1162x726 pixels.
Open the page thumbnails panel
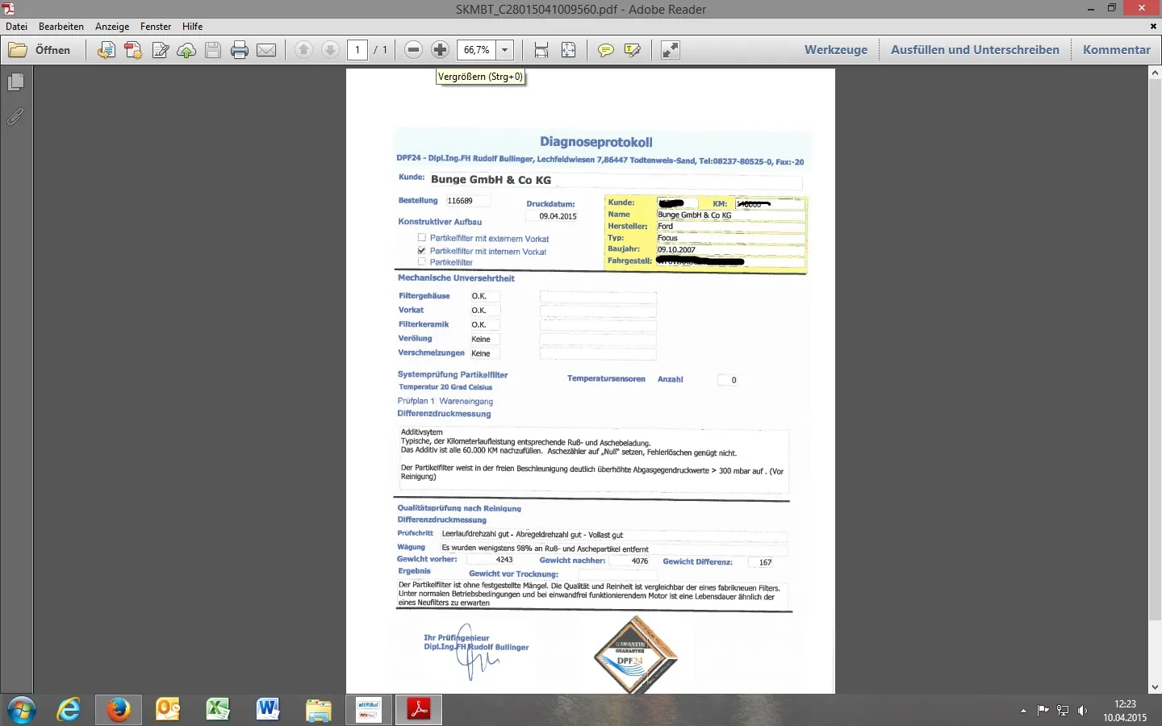15,82
